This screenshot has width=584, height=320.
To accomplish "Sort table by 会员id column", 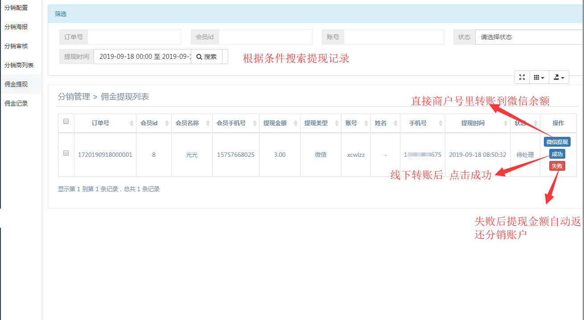I will (x=167, y=123).
